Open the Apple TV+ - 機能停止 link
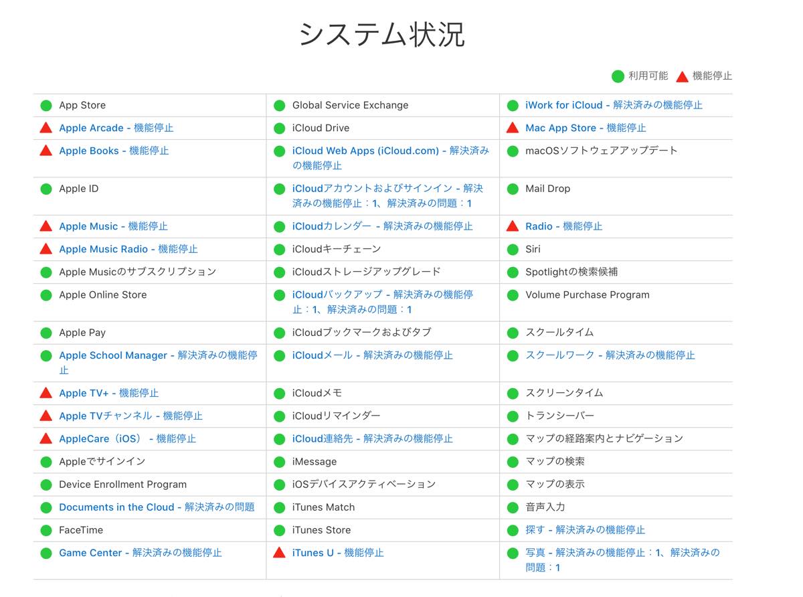This screenshot has height=597, width=803. [x=109, y=393]
